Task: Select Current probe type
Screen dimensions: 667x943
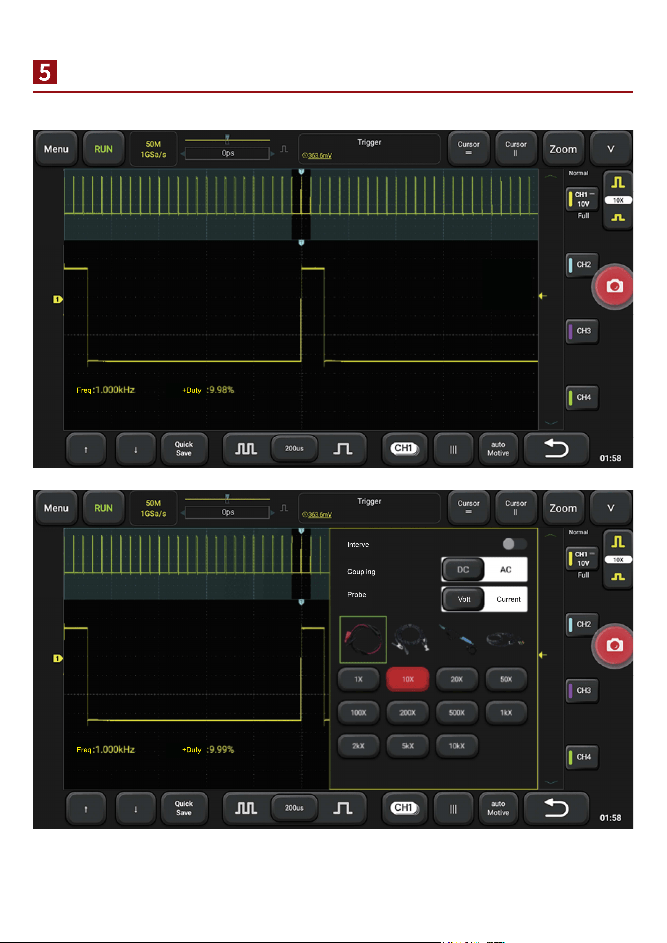Action: tap(508, 599)
